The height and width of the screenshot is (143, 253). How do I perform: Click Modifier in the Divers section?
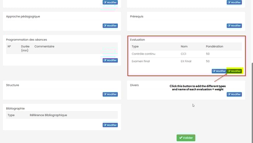[234, 94]
